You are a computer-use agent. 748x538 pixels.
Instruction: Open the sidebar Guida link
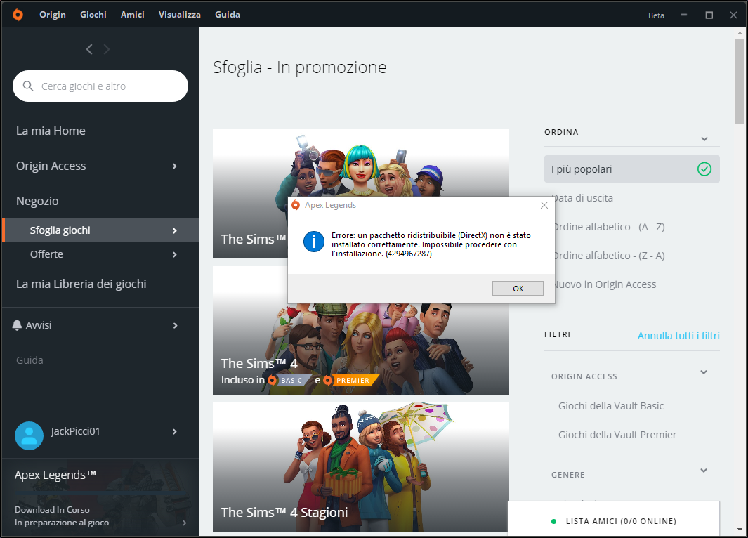click(29, 360)
